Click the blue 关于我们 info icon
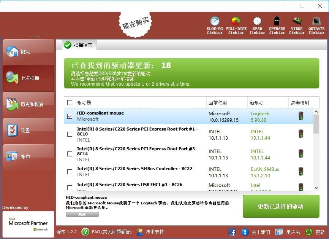The height and width of the screenshot is (239, 329). tap(245, 232)
